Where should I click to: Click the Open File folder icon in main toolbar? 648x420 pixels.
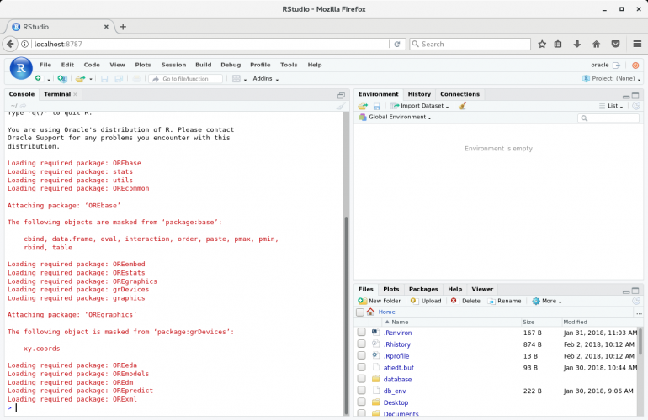click(80, 78)
